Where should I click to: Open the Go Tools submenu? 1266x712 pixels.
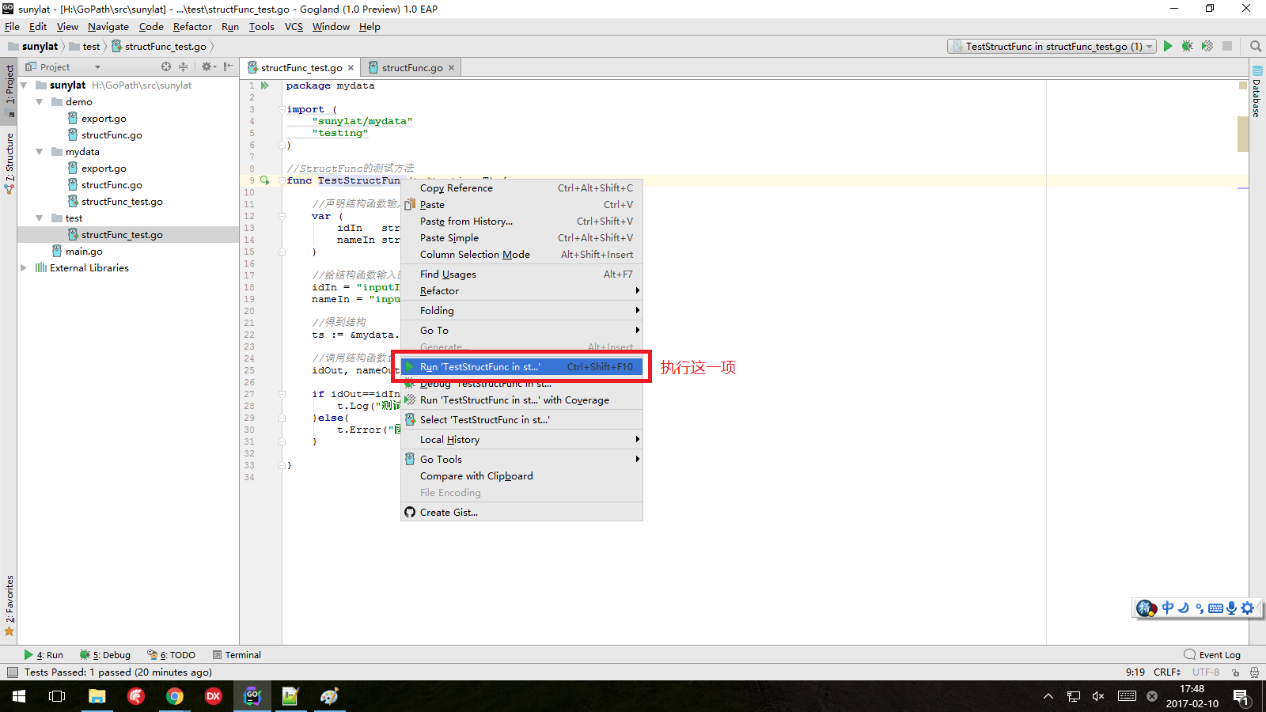pyautogui.click(x=521, y=460)
